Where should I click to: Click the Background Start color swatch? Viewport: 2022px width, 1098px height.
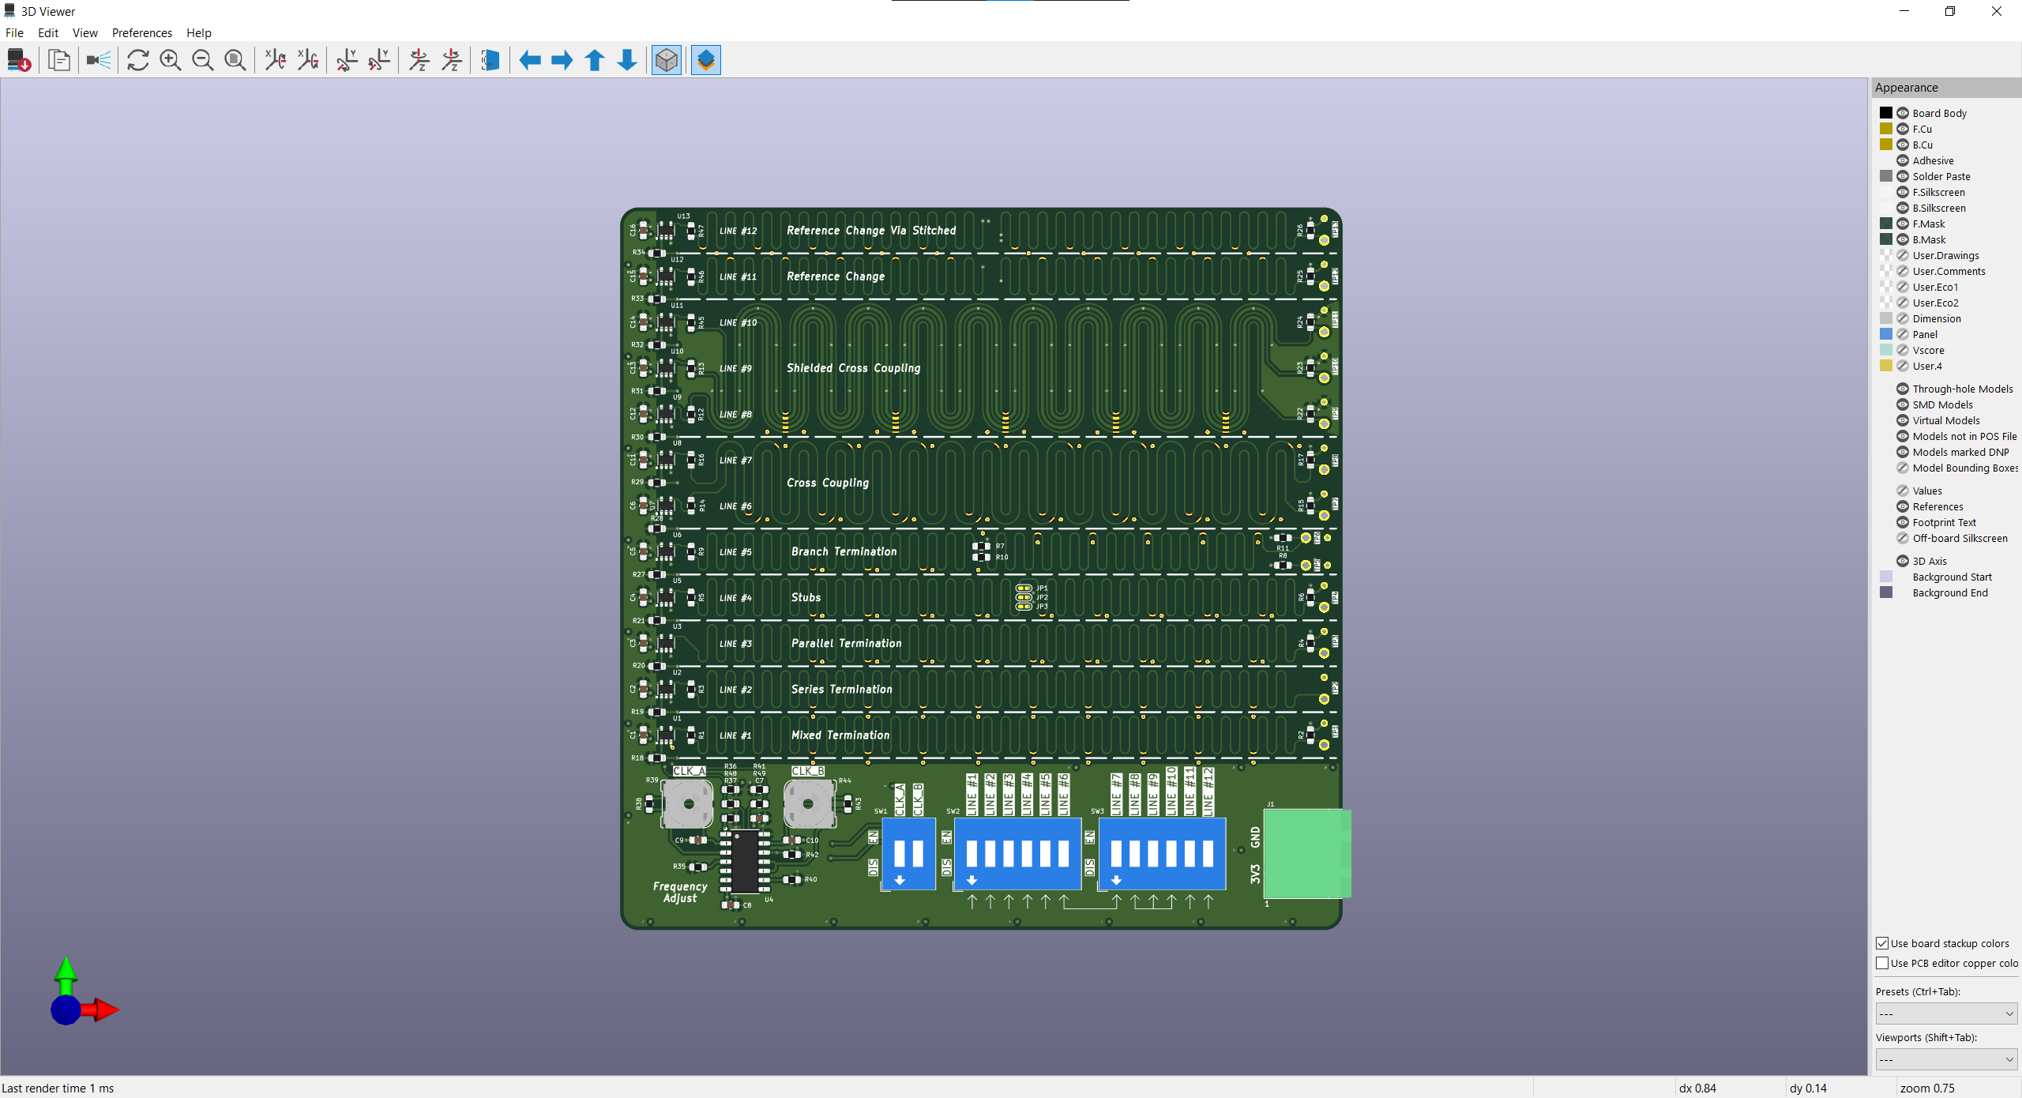[1886, 577]
